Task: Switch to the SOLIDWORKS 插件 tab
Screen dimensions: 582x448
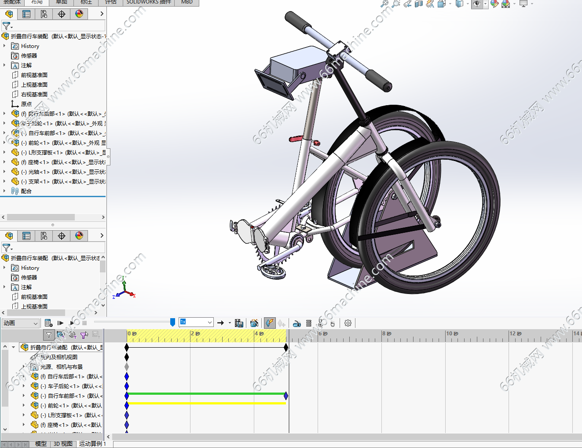Action: [x=149, y=2]
